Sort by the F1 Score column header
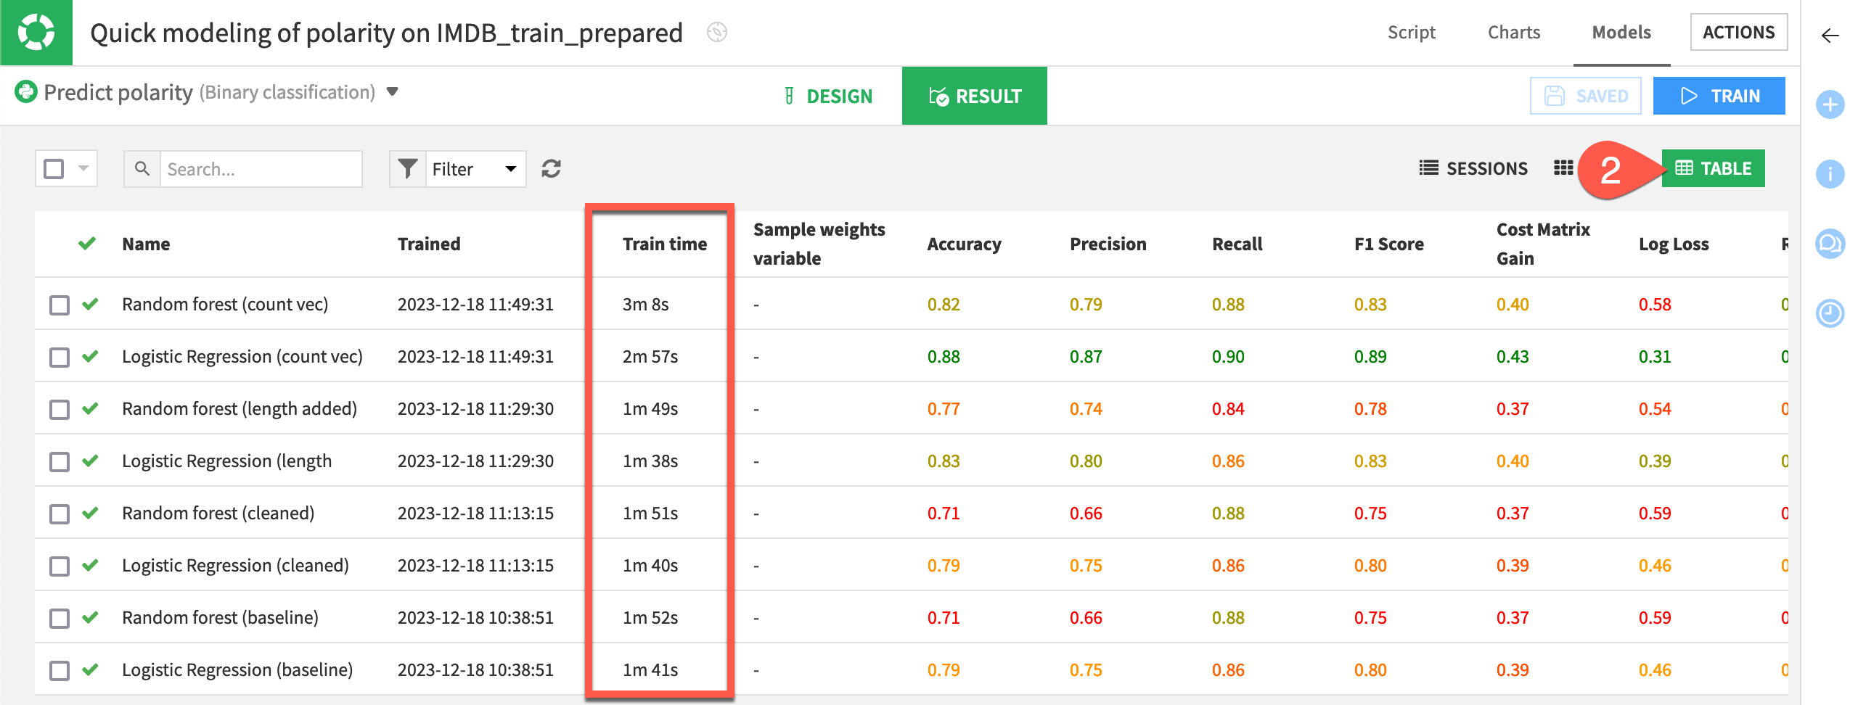Image resolution: width=1858 pixels, height=705 pixels. coord(1389,244)
